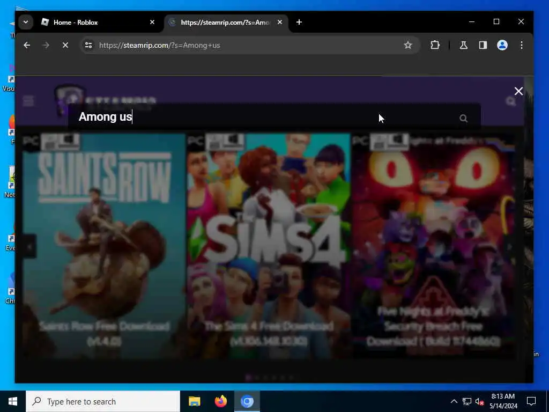The height and width of the screenshot is (412, 549).
Task: Stop loading the page
Action: coord(65,45)
